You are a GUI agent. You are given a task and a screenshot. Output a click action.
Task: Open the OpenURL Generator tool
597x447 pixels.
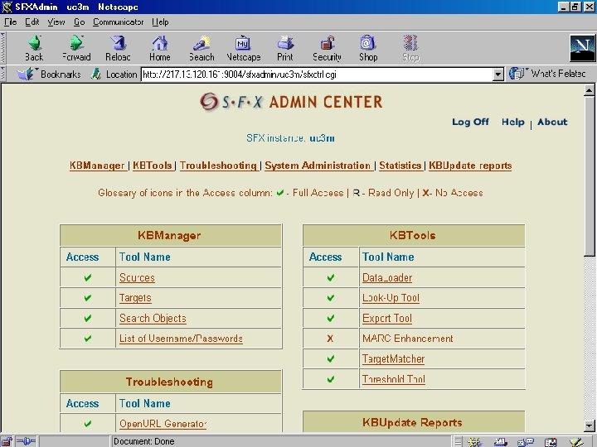pos(163,424)
